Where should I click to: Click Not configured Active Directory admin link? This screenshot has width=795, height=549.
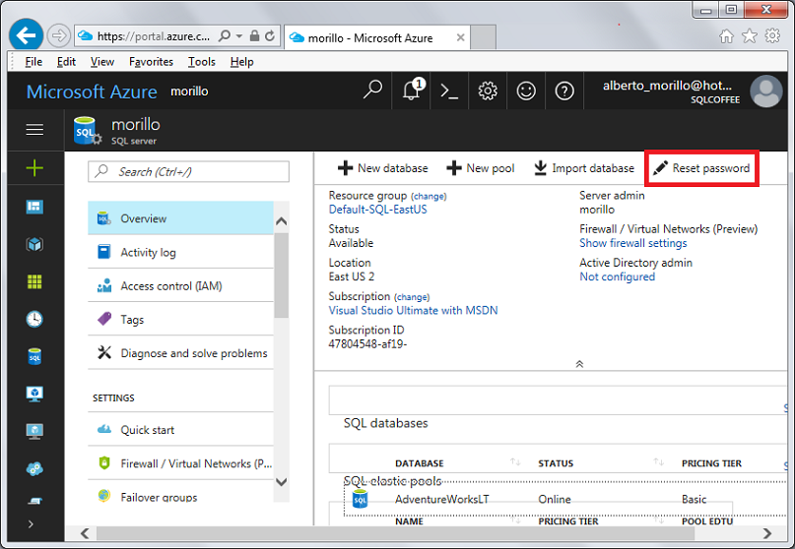click(x=617, y=277)
